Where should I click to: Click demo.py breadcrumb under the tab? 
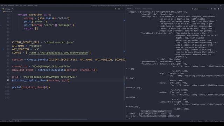coord(8,12)
